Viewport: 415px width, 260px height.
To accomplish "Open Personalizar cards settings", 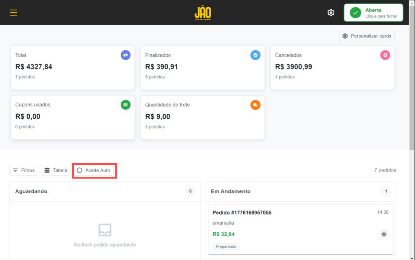I will (x=367, y=36).
